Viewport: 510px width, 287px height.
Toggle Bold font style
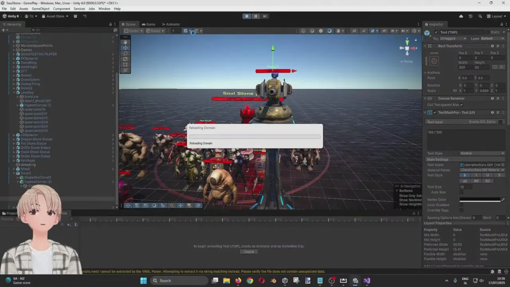click(465, 175)
